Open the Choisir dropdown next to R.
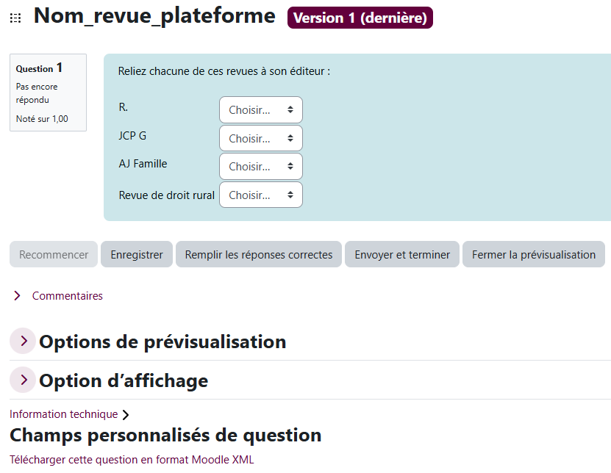611x473 pixels. [x=260, y=109]
